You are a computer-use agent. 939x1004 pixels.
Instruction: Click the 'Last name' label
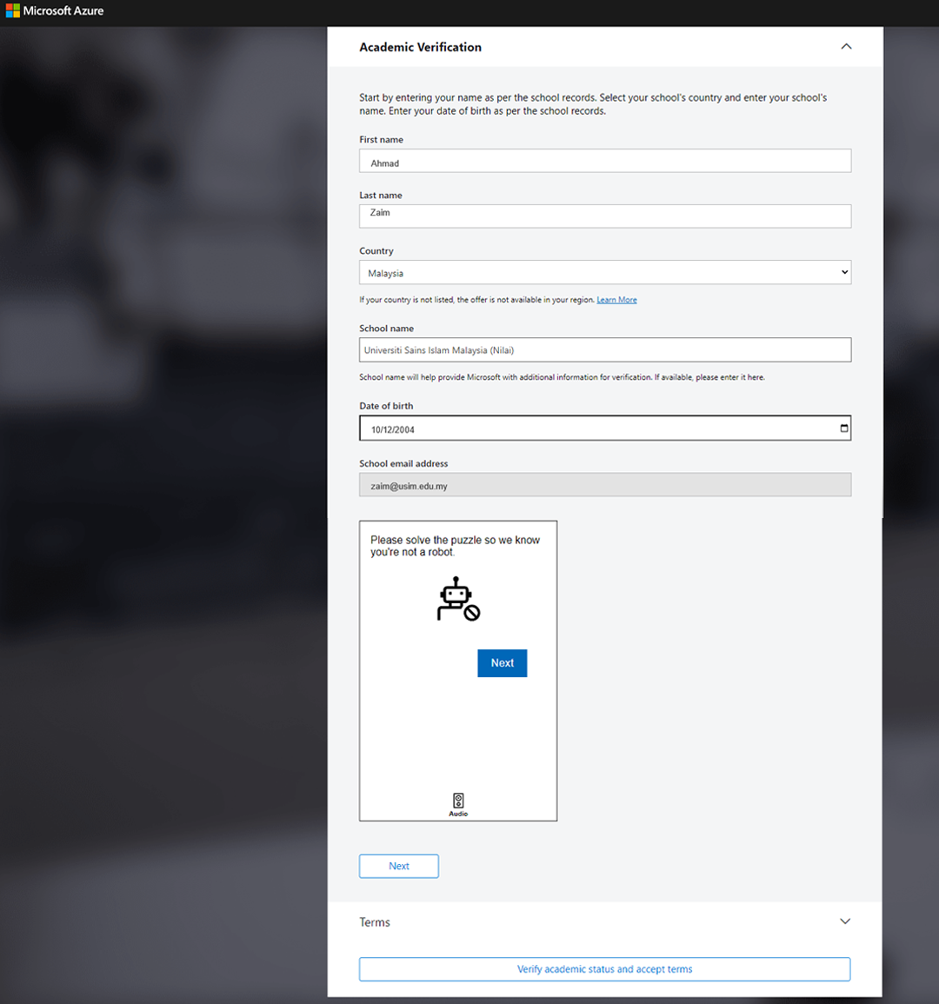click(x=381, y=196)
